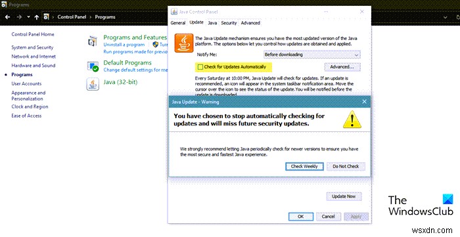
Task: Click the Control Panel breadcrumb icon
Action: coord(46,17)
